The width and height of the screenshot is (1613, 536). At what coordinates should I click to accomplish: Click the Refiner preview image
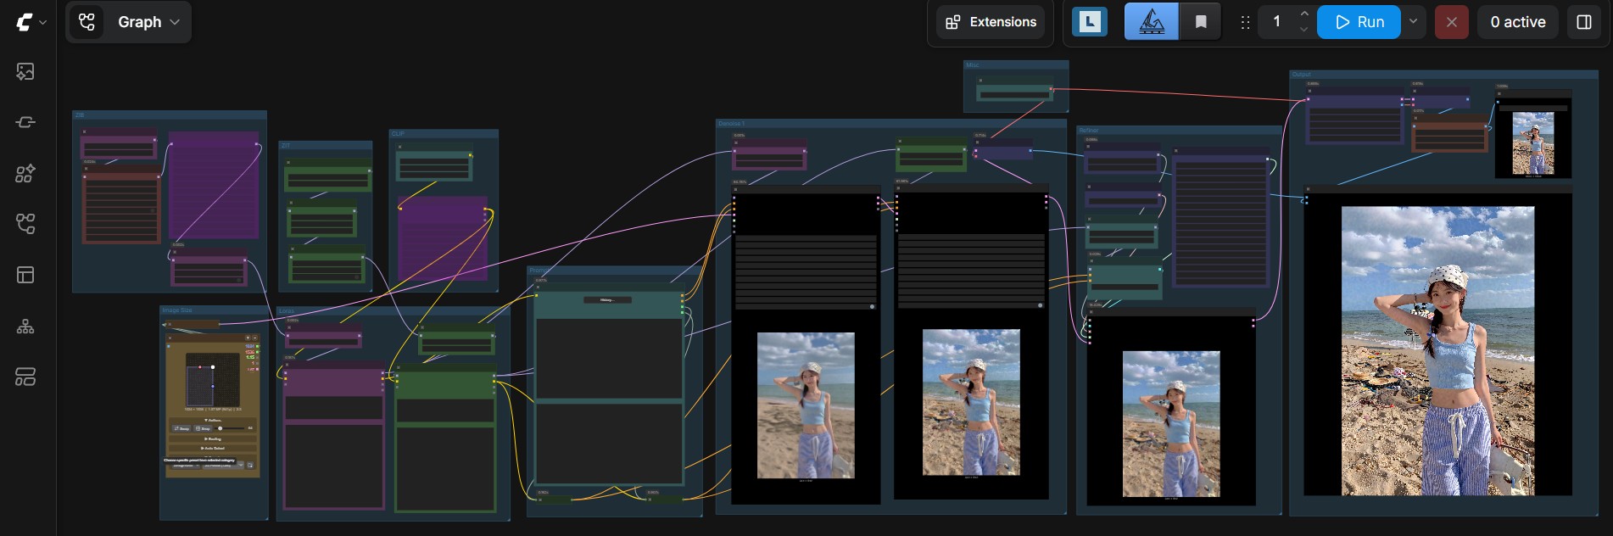(1171, 424)
